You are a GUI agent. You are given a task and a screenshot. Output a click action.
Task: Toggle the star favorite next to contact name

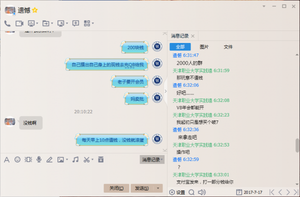(35, 10)
